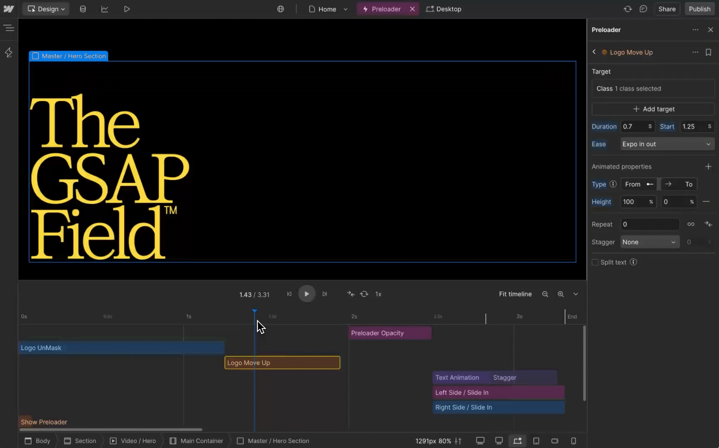
Task: Zoom in the timeline
Action: click(561, 294)
